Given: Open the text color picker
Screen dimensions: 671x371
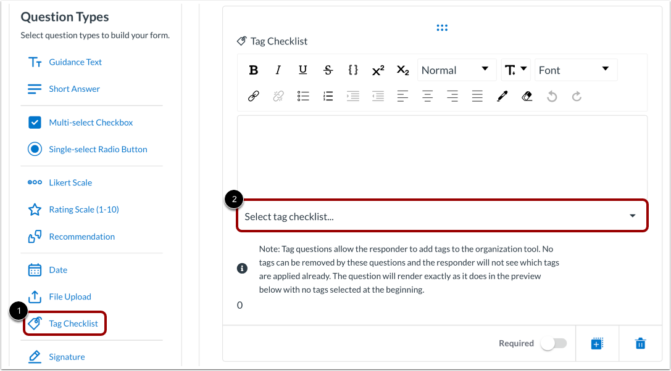Looking at the screenshot, I should click(x=515, y=70).
